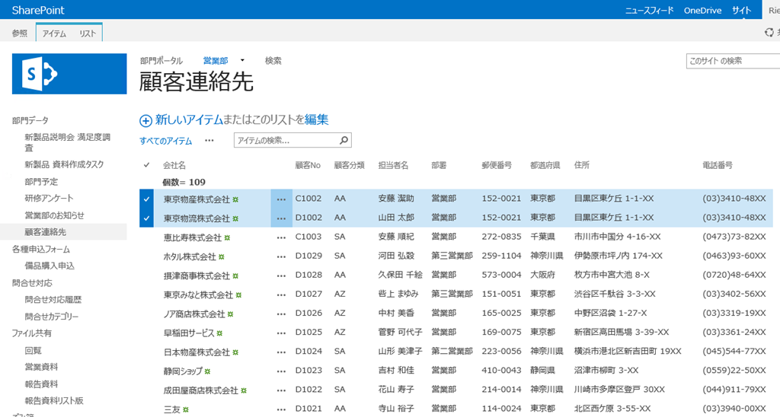Image resolution: width=780 pixels, height=417 pixels.
Task: Open the view options ellipsis beside すべてのアイテム
Action: 209,141
